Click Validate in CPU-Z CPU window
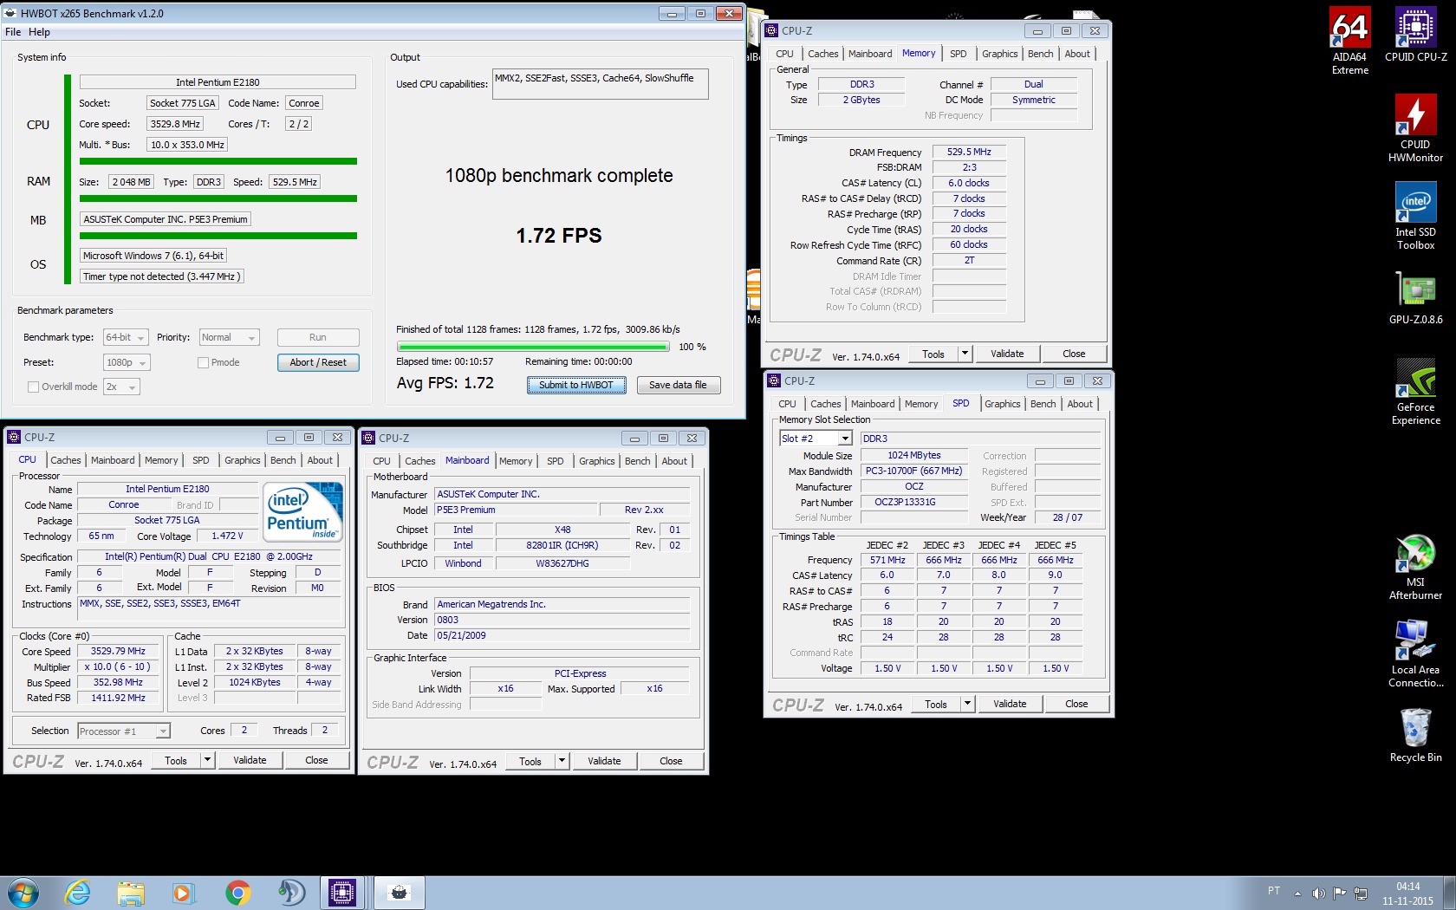Screen dimensions: 1456x910 (x=250, y=760)
